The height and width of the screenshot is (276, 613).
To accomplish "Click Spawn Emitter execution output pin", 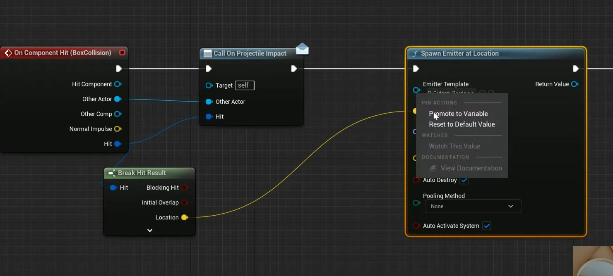I will pos(575,69).
